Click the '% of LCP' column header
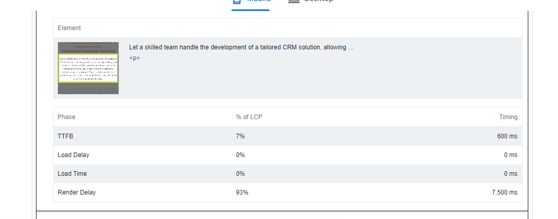This screenshot has height=219, width=558. (249, 117)
